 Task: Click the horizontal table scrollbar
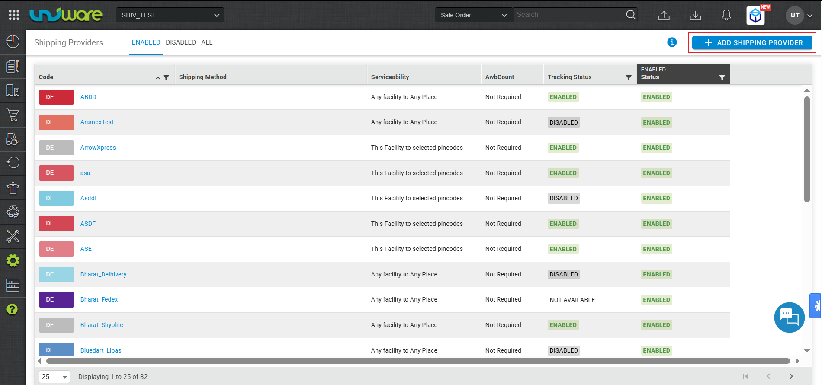coord(418,361)
